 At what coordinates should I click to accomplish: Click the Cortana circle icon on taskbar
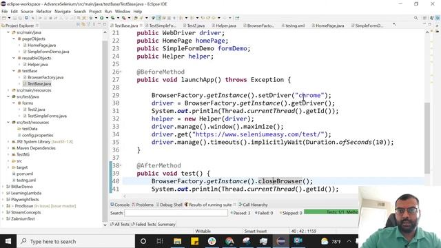click(x=143, y=241)
